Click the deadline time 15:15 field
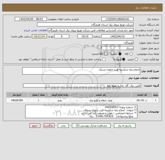Screen dimensions: 165x160 pyautogui.click(x=85, y=36)
